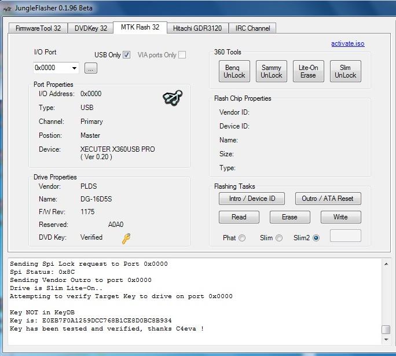This screenshot has width=396, height=356.
Task: Click the activate.iso link
Action: pos(348,43)
